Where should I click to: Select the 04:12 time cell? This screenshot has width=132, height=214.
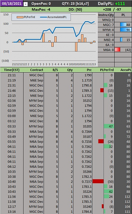pyautogui.click(x=12, y=167)
